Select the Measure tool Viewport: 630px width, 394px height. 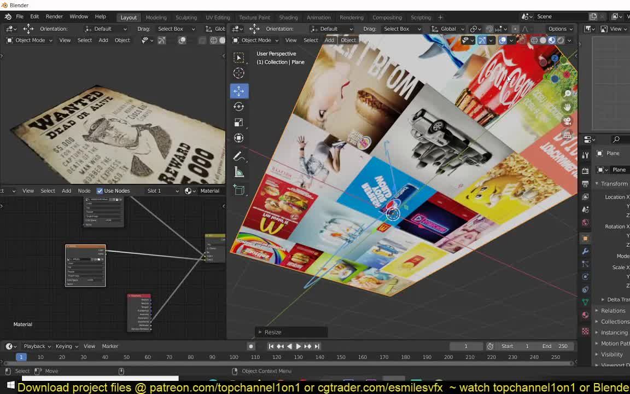238,172
